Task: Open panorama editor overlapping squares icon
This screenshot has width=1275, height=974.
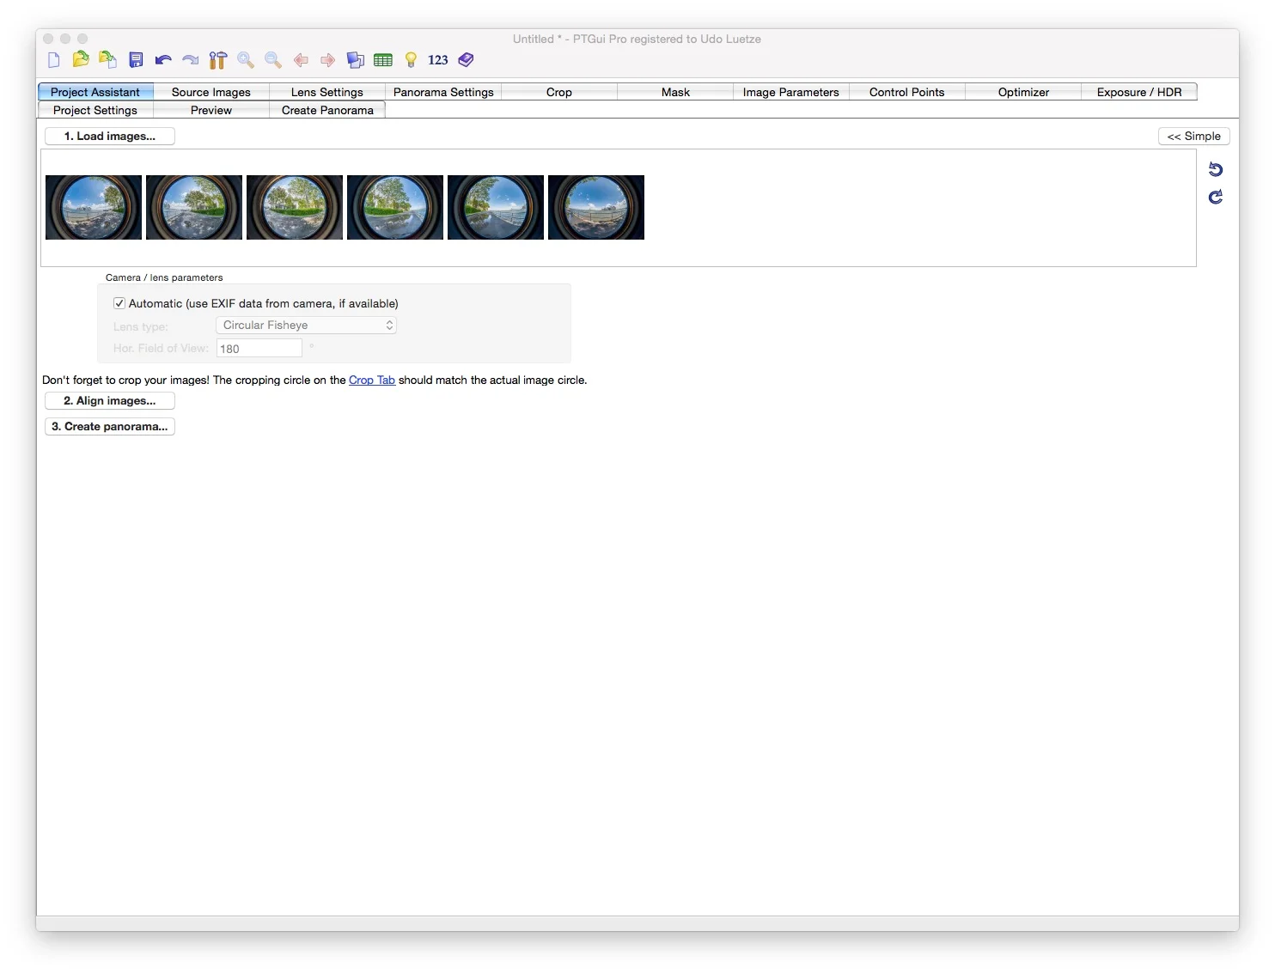Action: coord(356,60)
